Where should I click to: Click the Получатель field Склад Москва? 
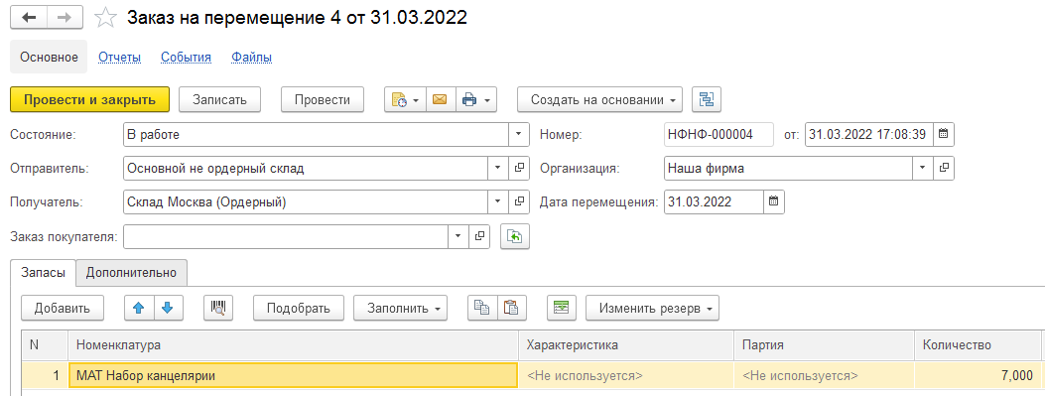coord(306,202)
